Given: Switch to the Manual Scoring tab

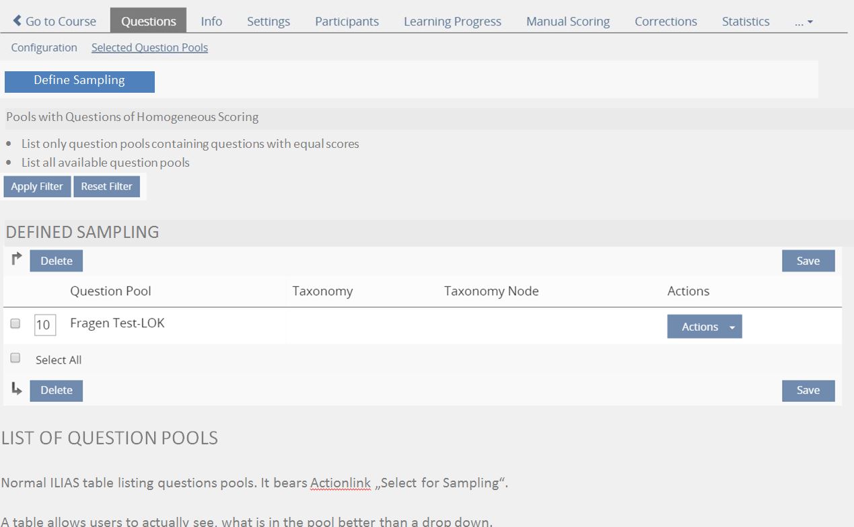Looking at the screenshot, I should (x=567, y=21).
